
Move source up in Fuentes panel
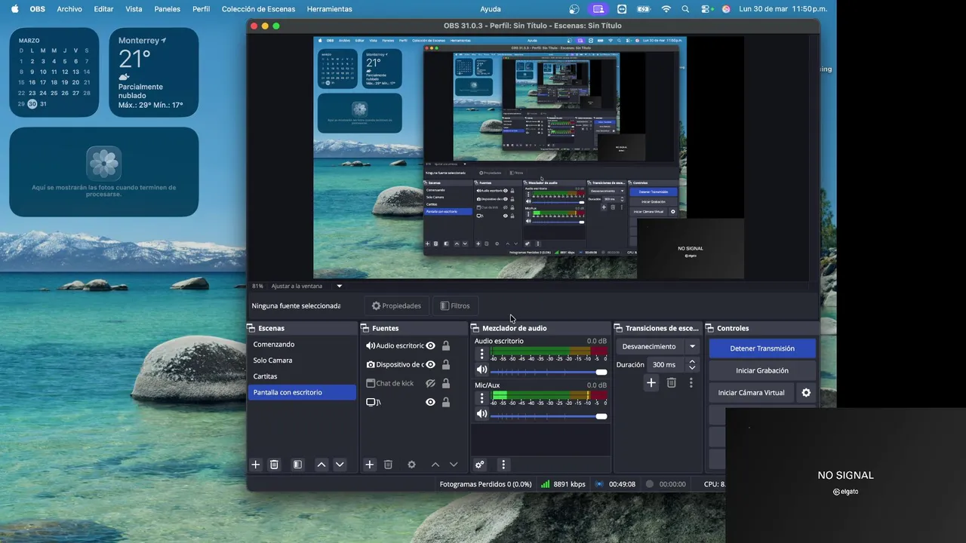coord(435,465)
